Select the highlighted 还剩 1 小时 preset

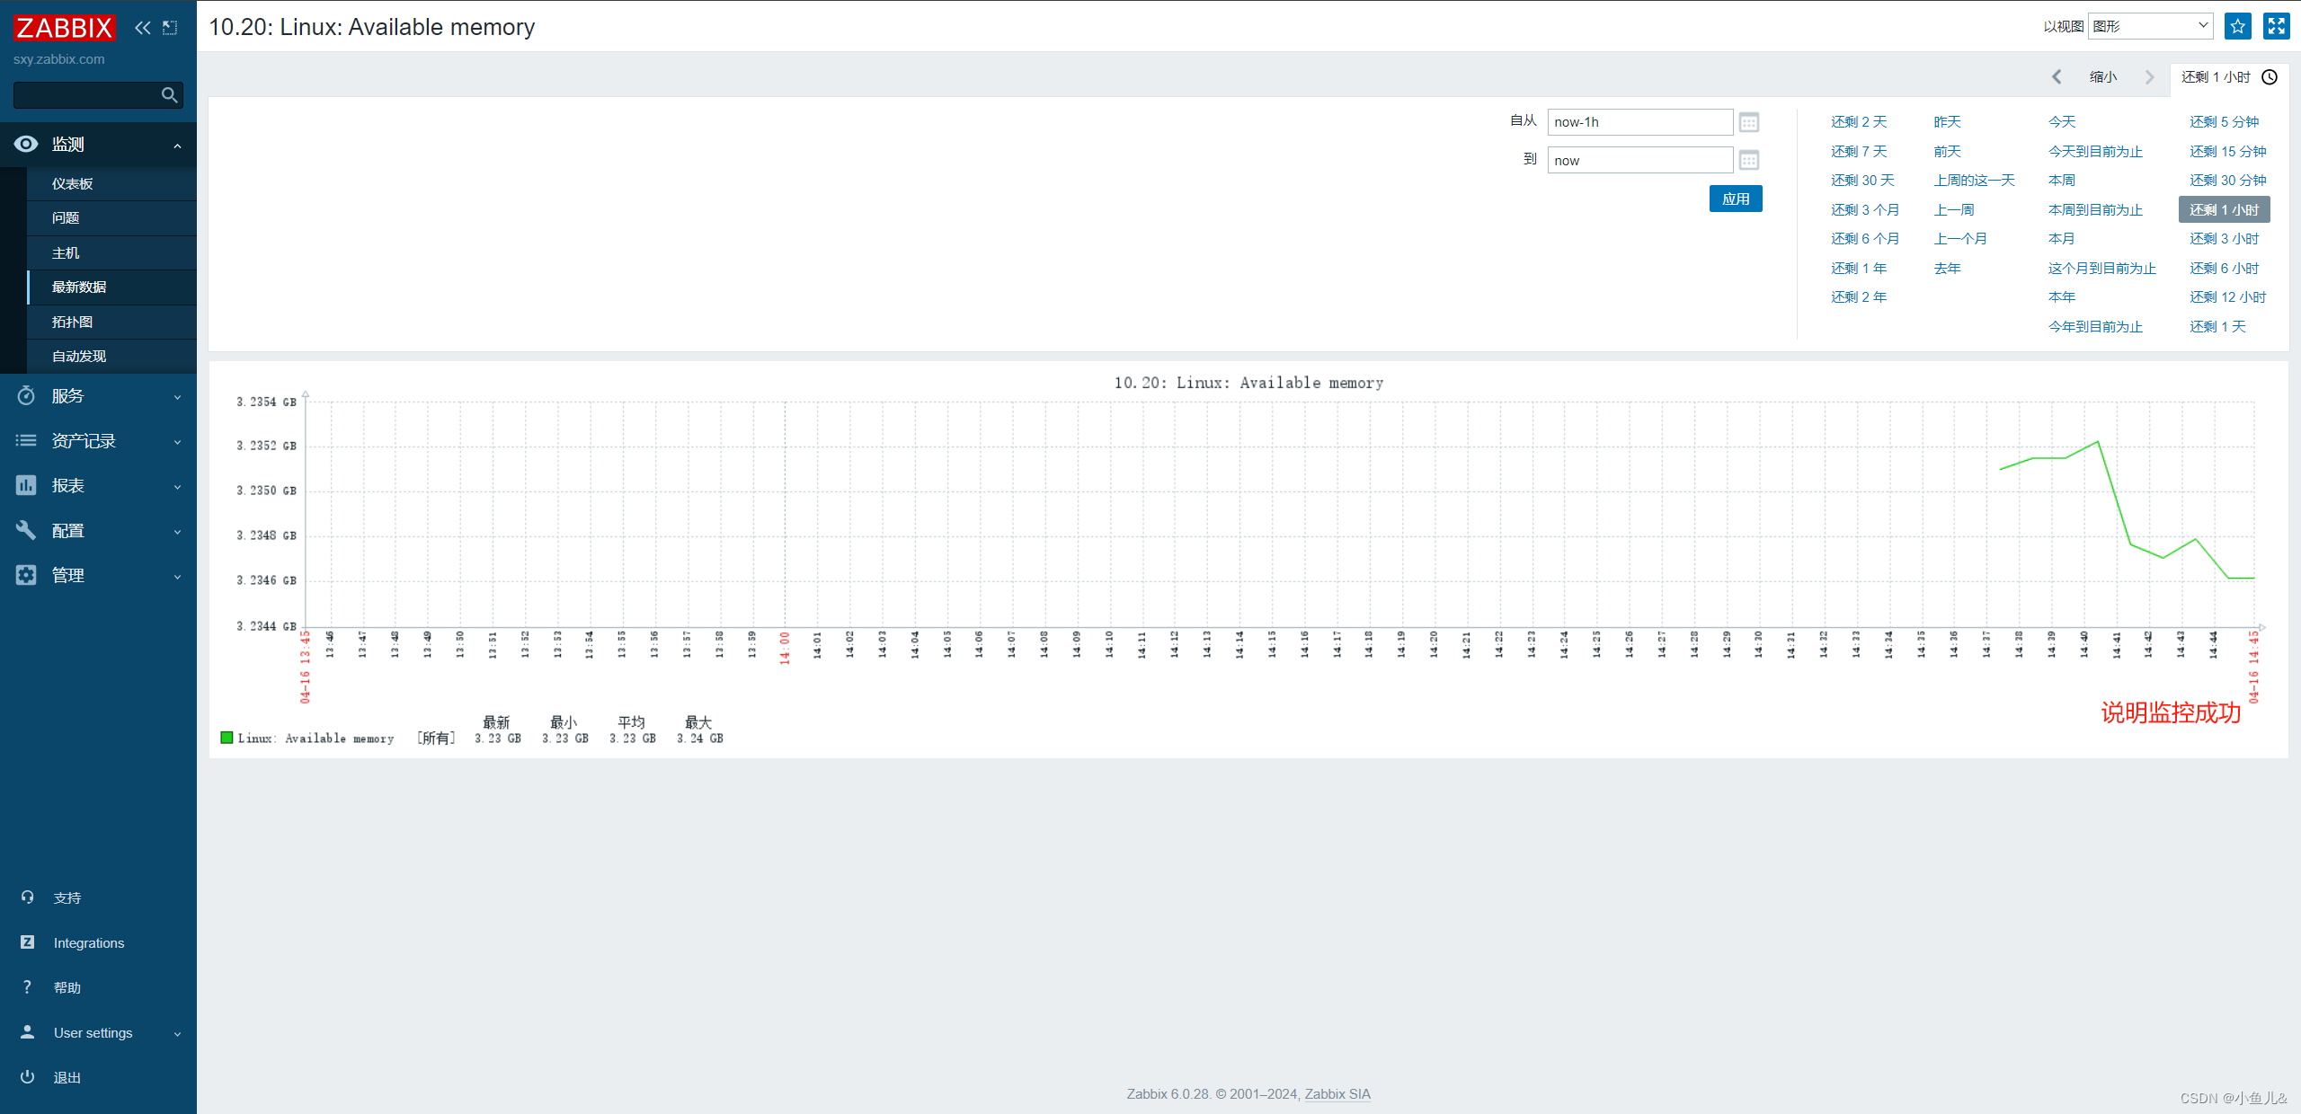point(2224,210)
